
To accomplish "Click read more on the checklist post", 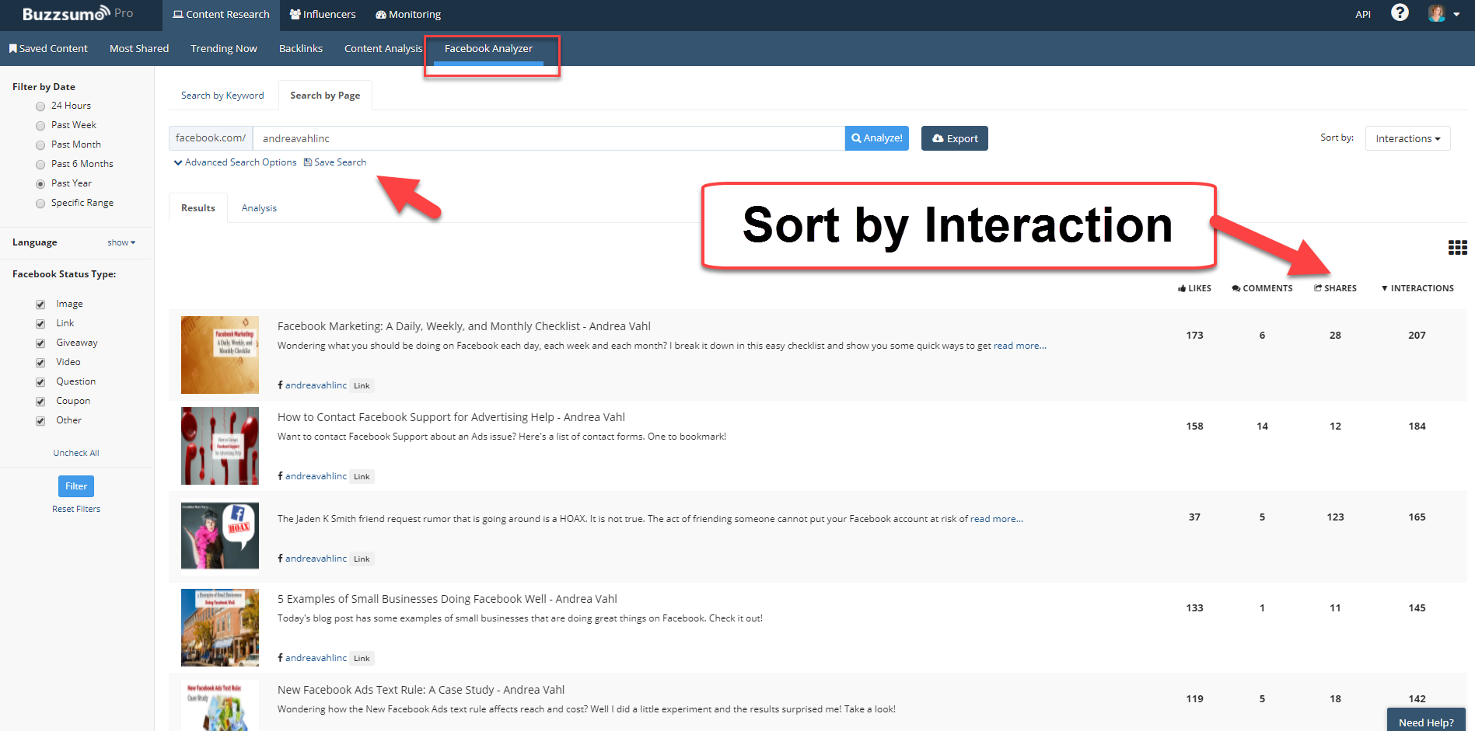I will click(1020, 346).
